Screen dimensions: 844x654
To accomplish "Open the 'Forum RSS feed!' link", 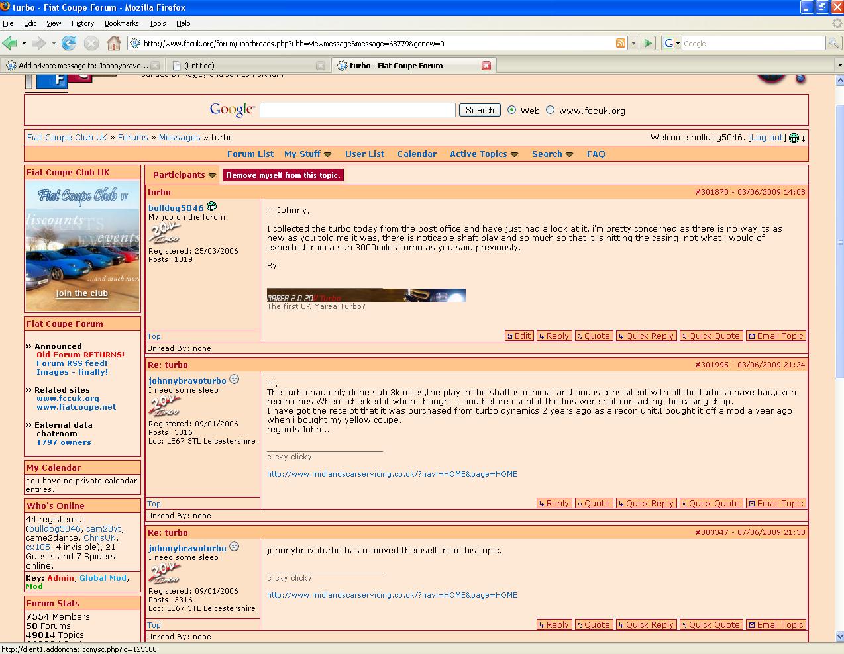I will pos(72,363).
